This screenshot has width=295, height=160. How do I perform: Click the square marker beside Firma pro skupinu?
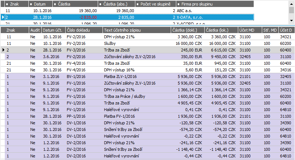(x=178, y=4)
